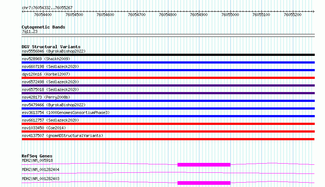Select the magenta exon block of MDH2|NM_001282403
This screenshot has height=187, width=325.
coord(204,183)
